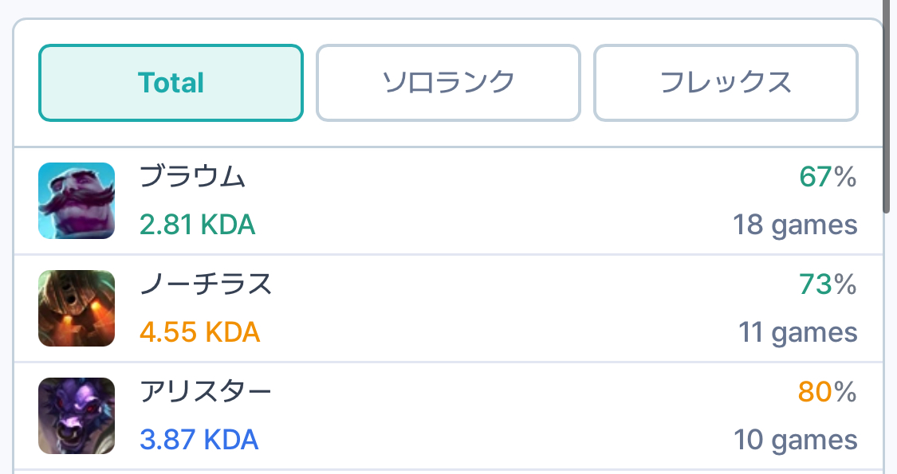Open the アリスター champion name
This screenshot has height=474, width=897.
(x=206, y=392)
